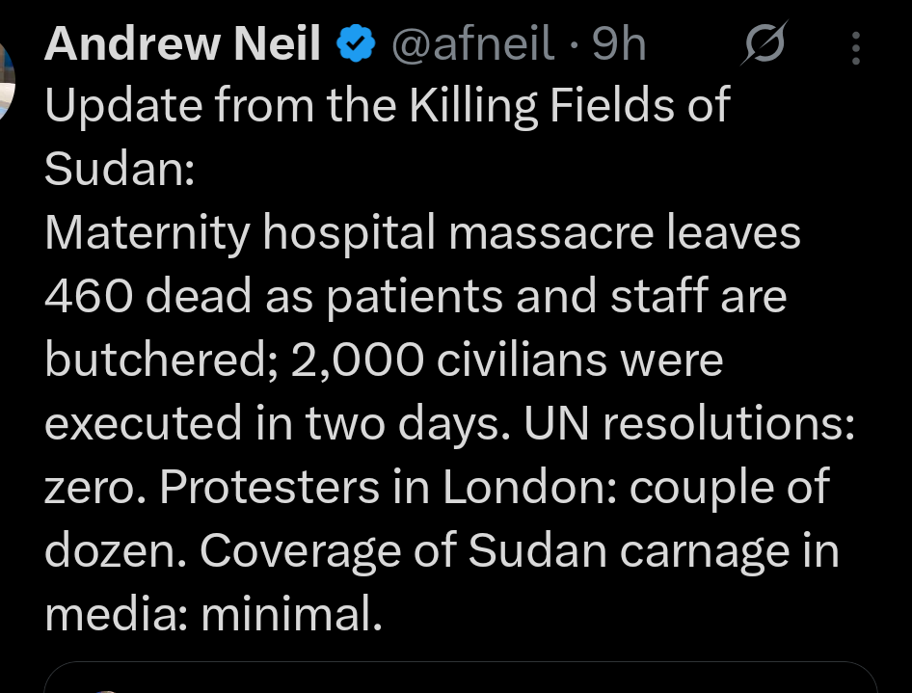Click the "UN resolutions:" text
Viewport: 912px width, 693px height.
(689, 423)
